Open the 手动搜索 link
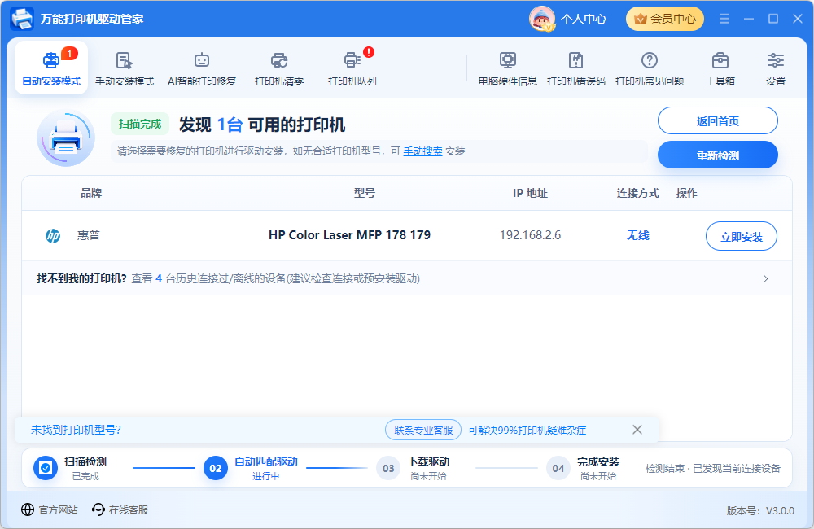The image size is (814, 529). (422, 151)
